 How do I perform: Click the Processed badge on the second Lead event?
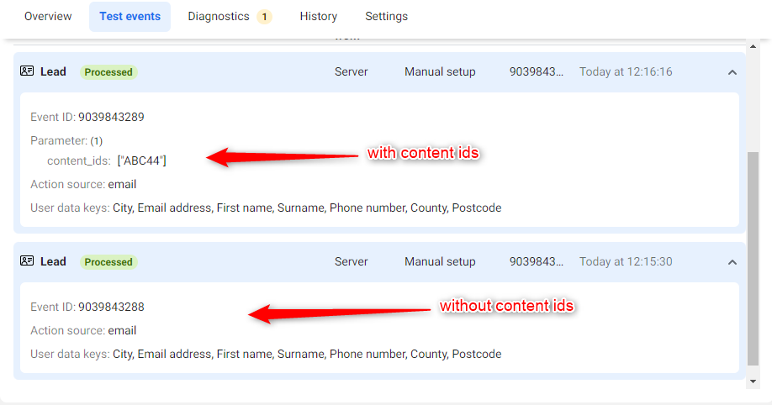click(108, 262)
